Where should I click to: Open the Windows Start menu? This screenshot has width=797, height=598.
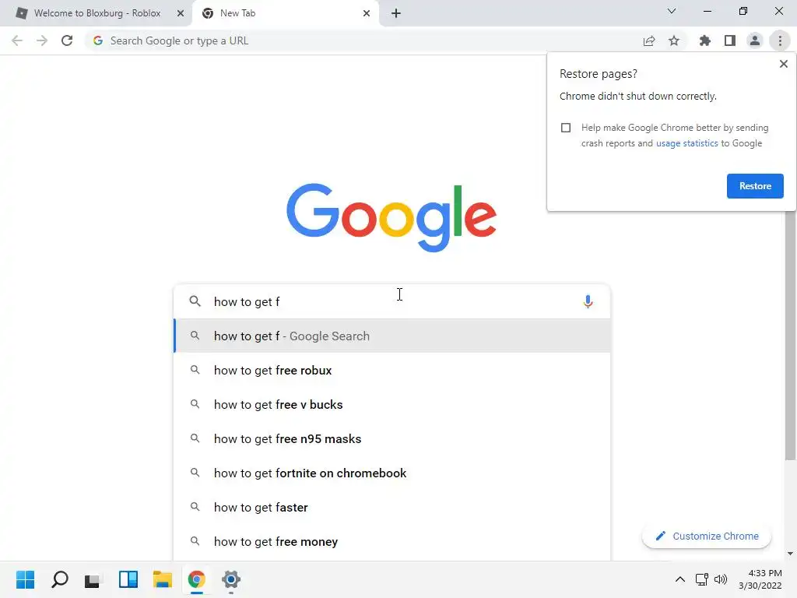click(x=26, y=579)
